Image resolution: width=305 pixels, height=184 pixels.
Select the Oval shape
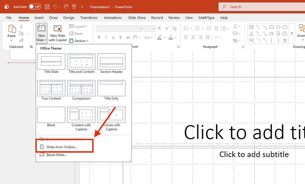(278, 27)
